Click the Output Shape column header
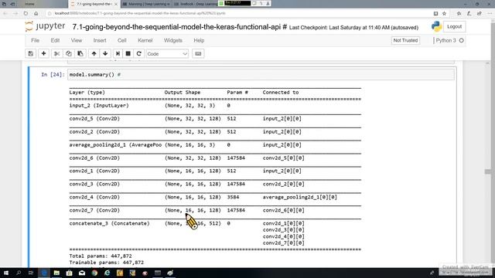 pos(183,93)
